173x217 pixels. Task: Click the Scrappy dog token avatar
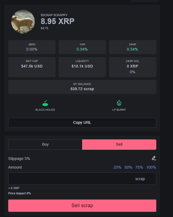[x=23, y=22]
